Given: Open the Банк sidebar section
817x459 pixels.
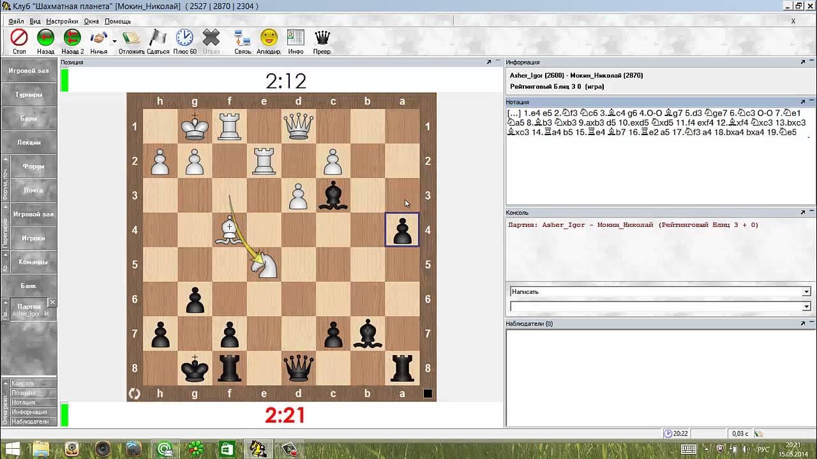Looking at the screenshot, I should click(x=29, y=286).
